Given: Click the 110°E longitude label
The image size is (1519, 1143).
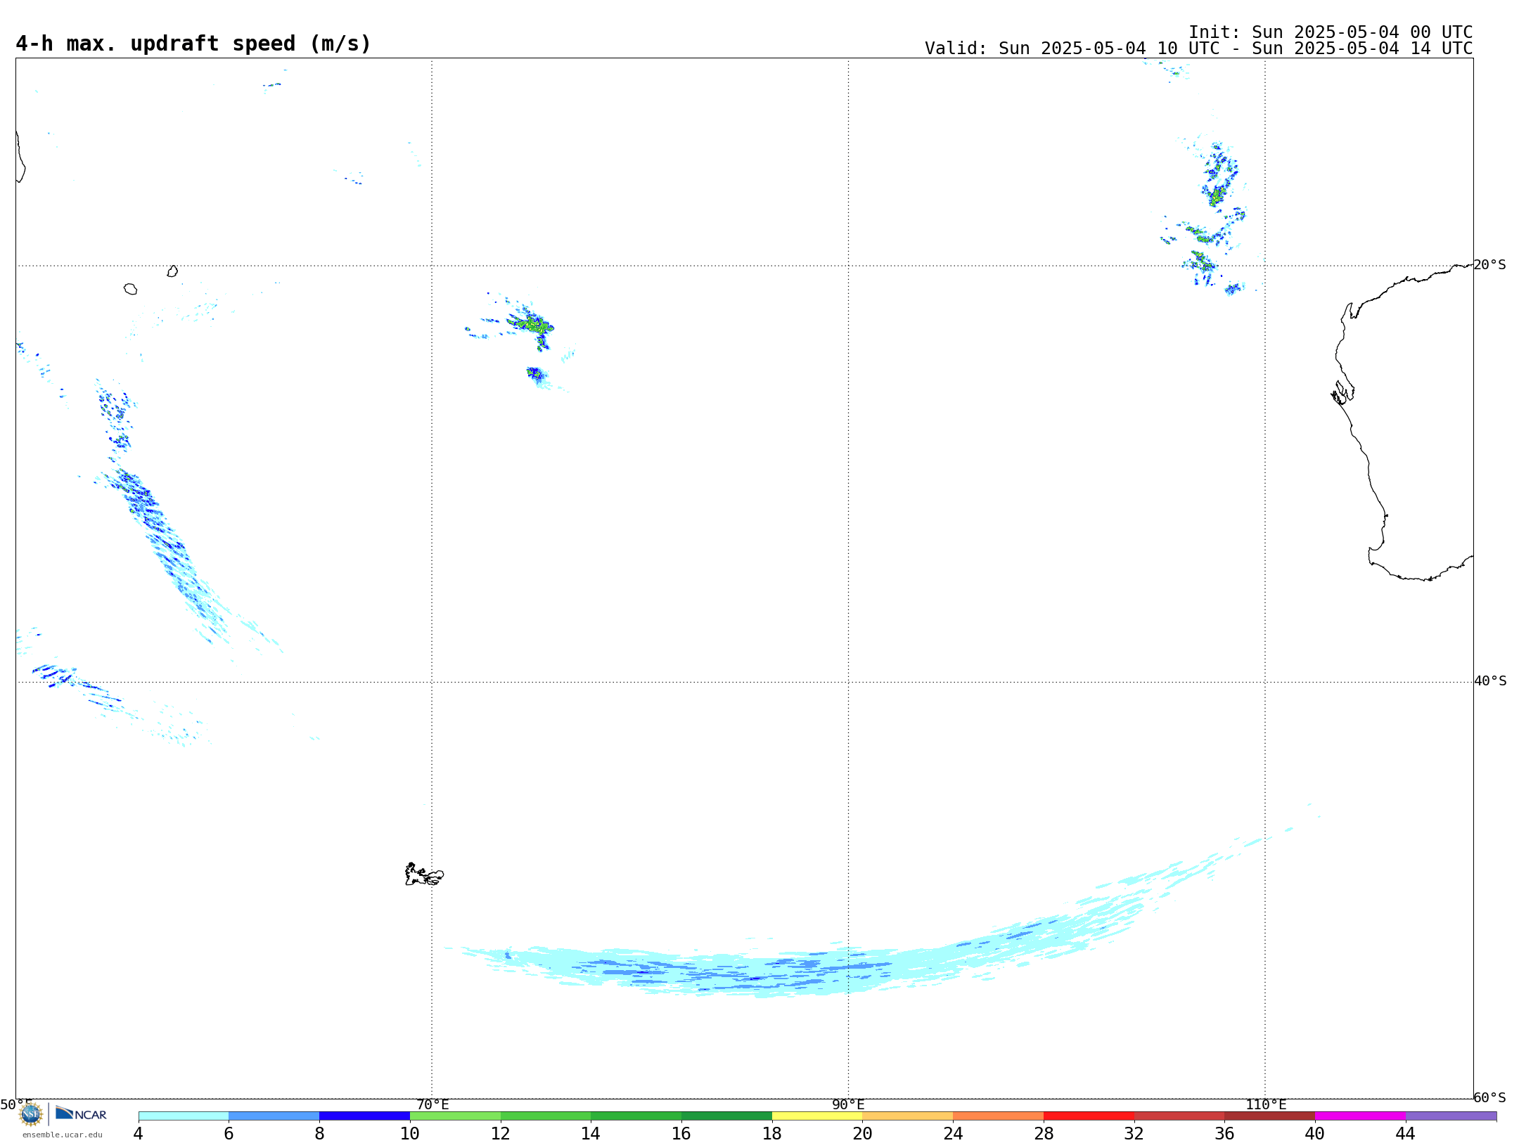Looking at the screenshot, I should [x=1266, y=1105].
